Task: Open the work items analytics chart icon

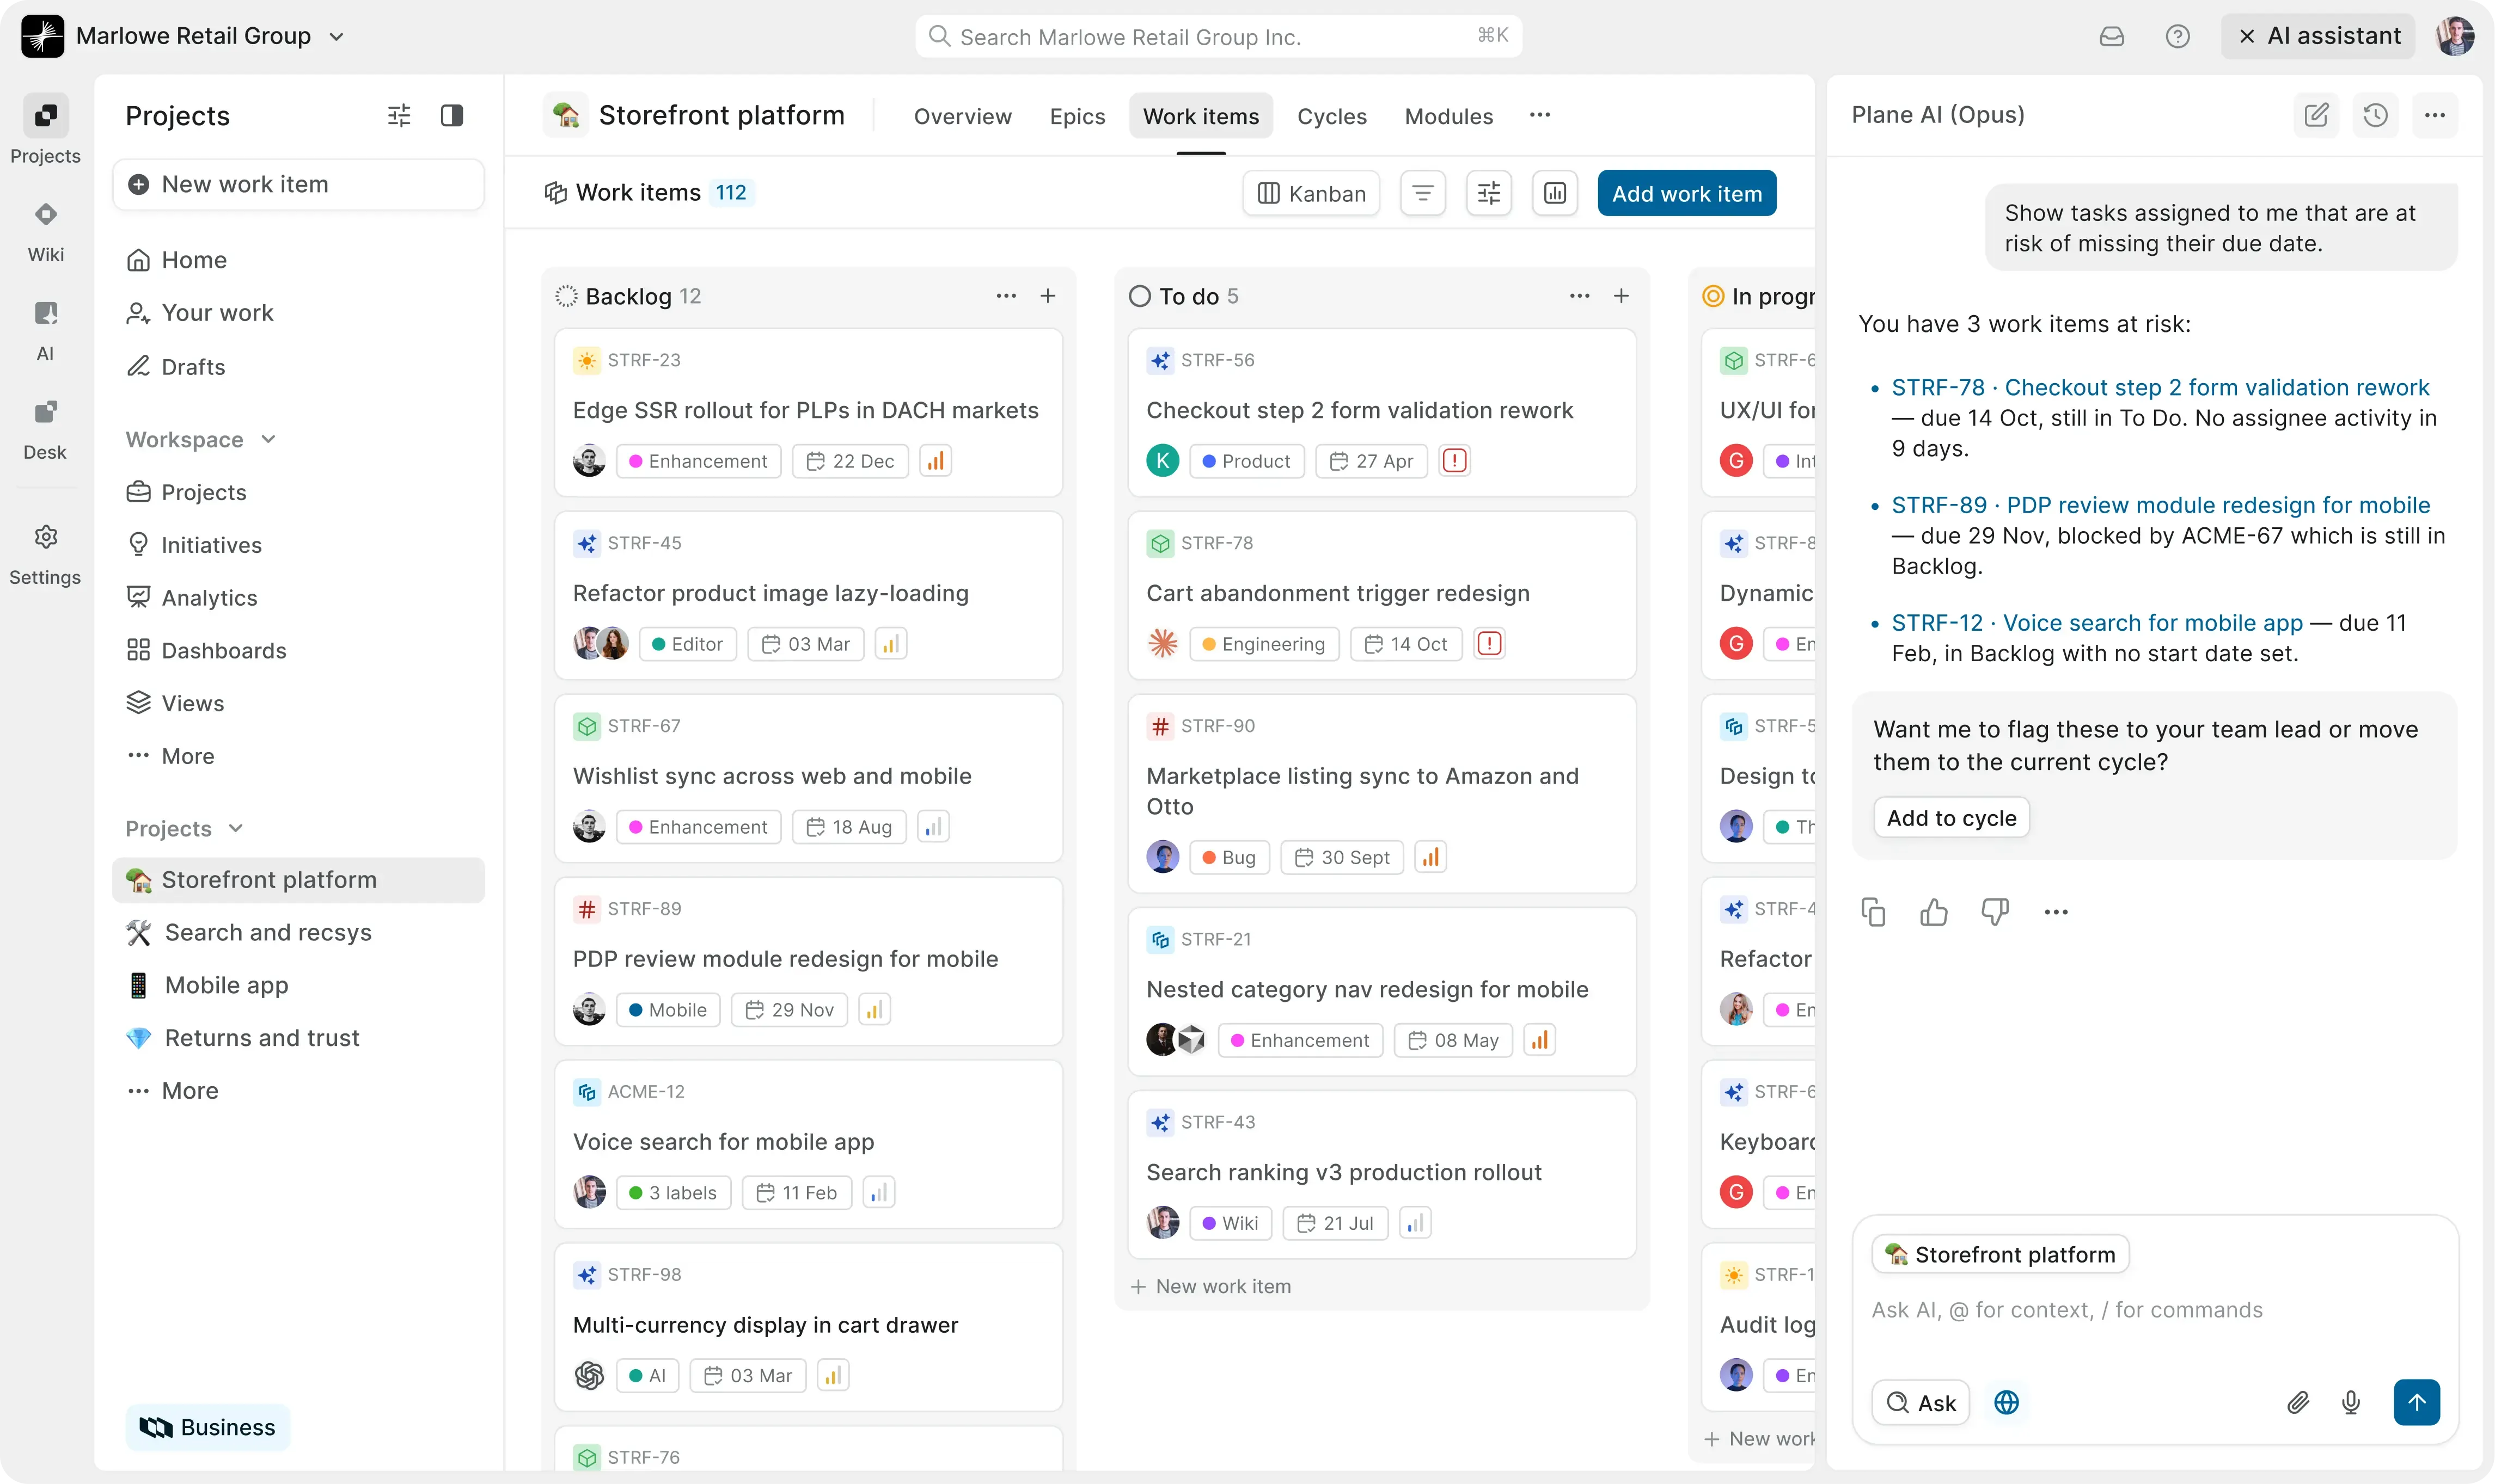Action: (x=1555, y=193)
